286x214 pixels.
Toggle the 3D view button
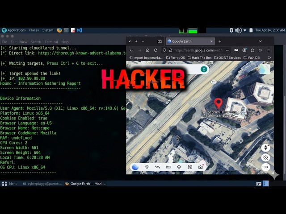(x=265, y=167)
